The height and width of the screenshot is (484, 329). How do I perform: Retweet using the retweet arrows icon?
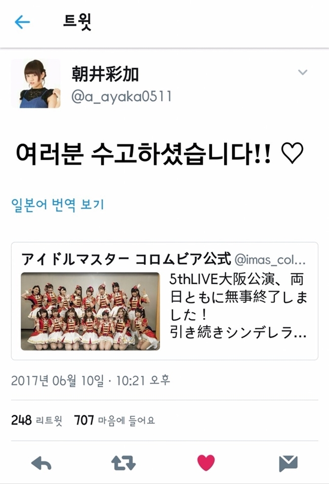click(x=123, y=463)
